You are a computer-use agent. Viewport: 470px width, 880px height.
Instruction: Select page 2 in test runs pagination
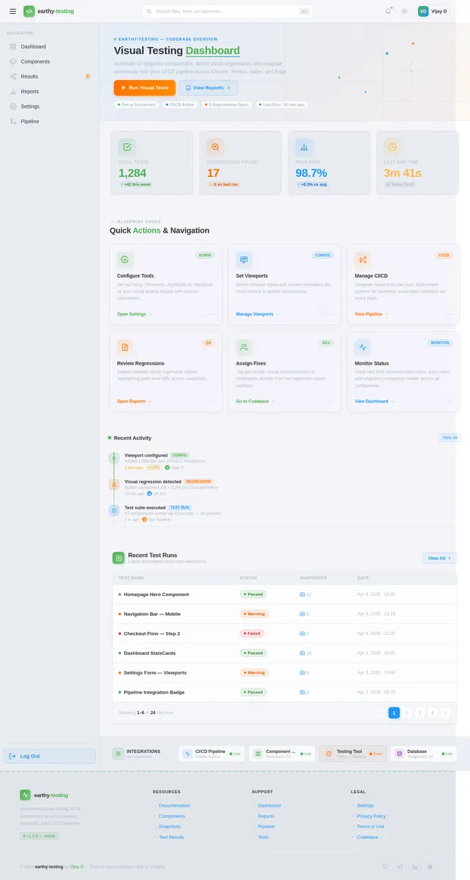click(408, 713)
